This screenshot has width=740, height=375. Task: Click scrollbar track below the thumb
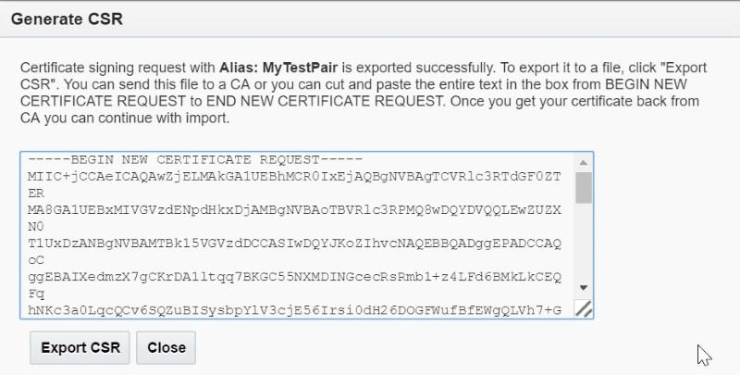pos(584,242)
